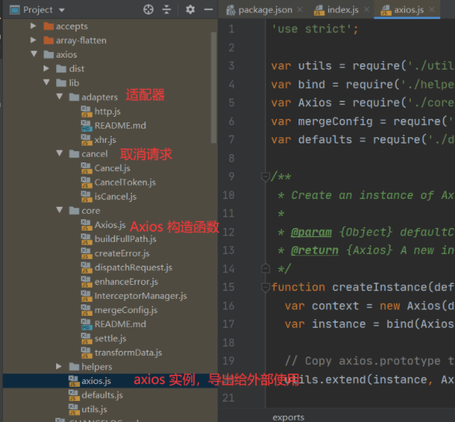
Task: Click the defaults.js file icon
Action: [74, 395]
